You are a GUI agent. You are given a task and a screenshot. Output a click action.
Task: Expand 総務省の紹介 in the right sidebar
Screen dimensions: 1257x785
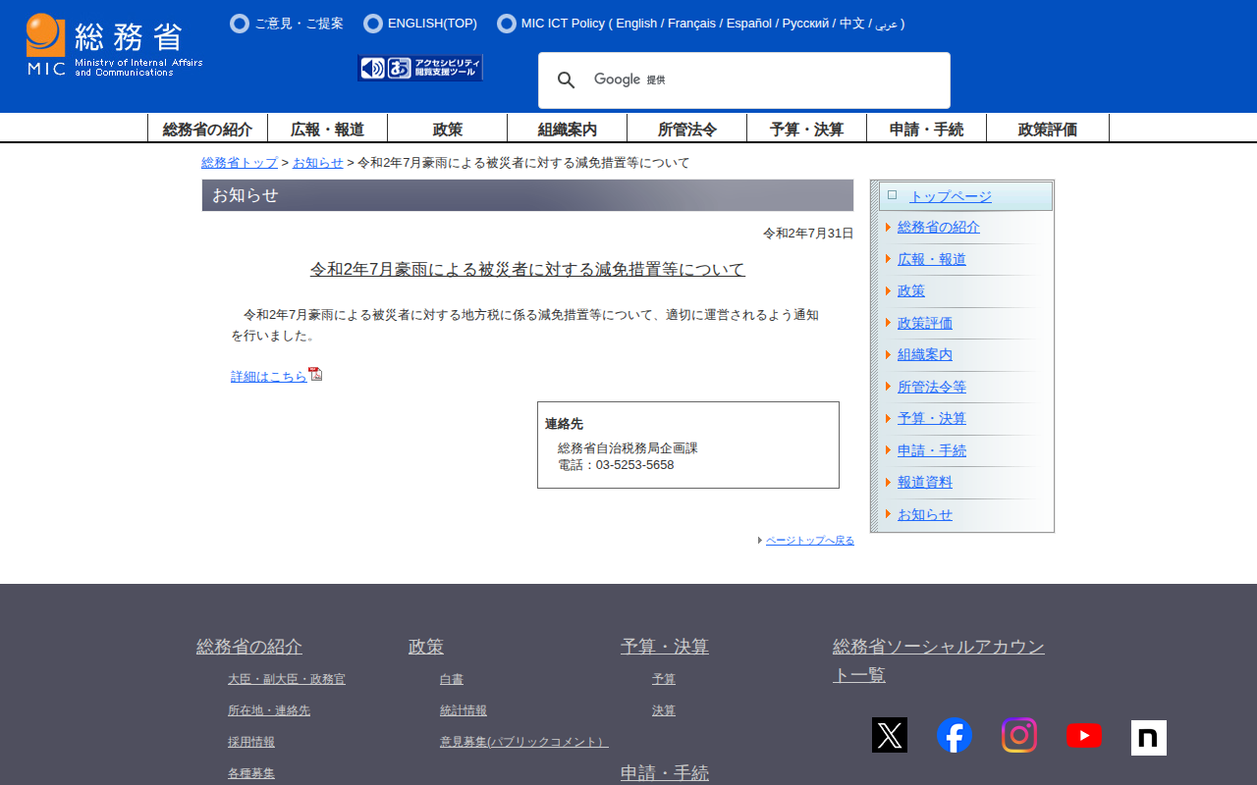point(938,228)
